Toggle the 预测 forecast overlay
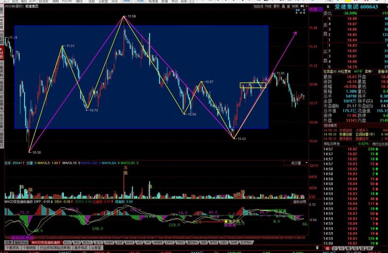Screen dimensions: 388x253 (x=295, y=6)
